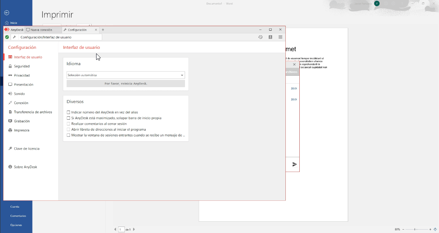This screenshot has width=439, height=233.
Task: Click the Impresora printer icon
Action: point(10,130)
